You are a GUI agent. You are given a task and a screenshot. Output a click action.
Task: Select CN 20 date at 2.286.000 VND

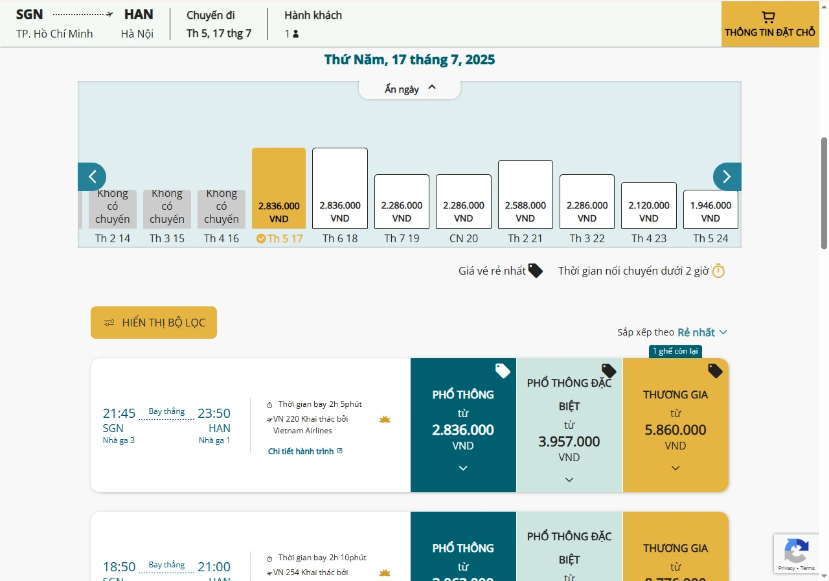pyautogui.click(x=464, y=201)
